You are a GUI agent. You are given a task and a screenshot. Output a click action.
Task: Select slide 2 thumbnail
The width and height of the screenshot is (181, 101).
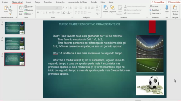click(x=15, y=44)
